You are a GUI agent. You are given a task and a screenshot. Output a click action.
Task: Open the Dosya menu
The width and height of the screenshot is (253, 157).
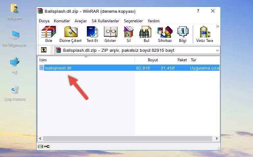pyautogui.click(x=44, y=21)
